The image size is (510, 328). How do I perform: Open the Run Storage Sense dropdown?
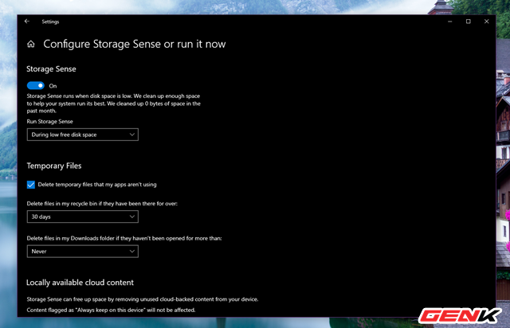(x=82, y=135)
